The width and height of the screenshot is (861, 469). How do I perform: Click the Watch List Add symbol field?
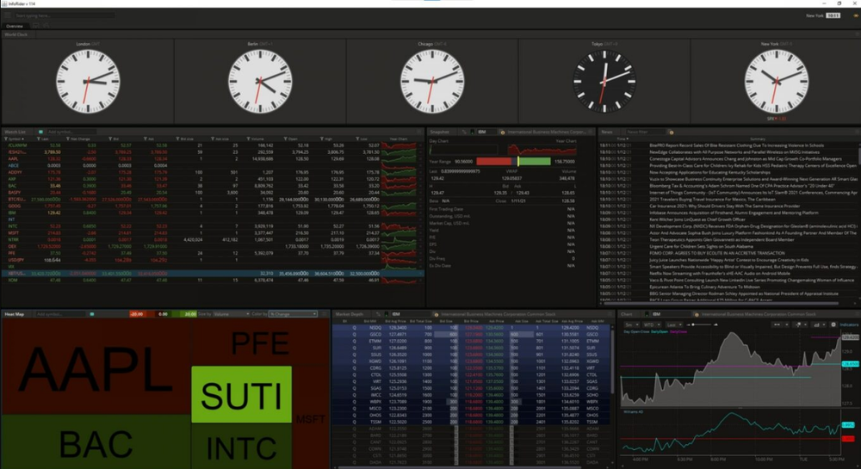71,132
